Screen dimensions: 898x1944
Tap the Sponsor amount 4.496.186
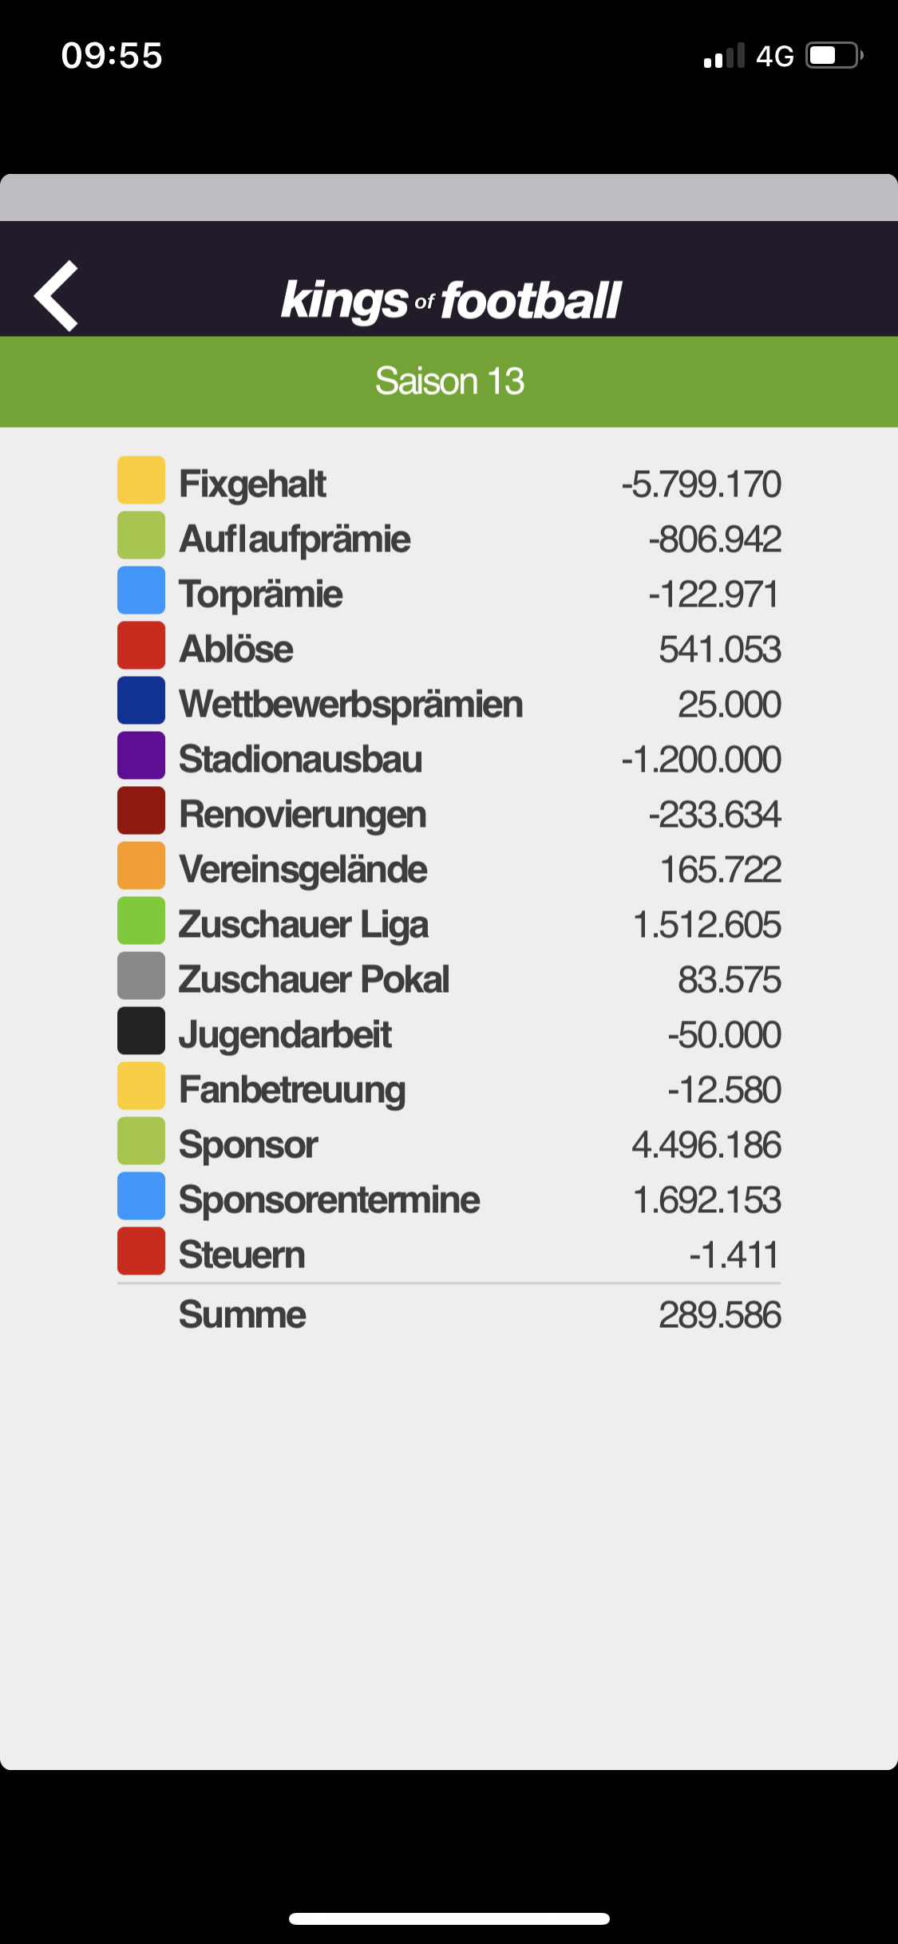706,1144
